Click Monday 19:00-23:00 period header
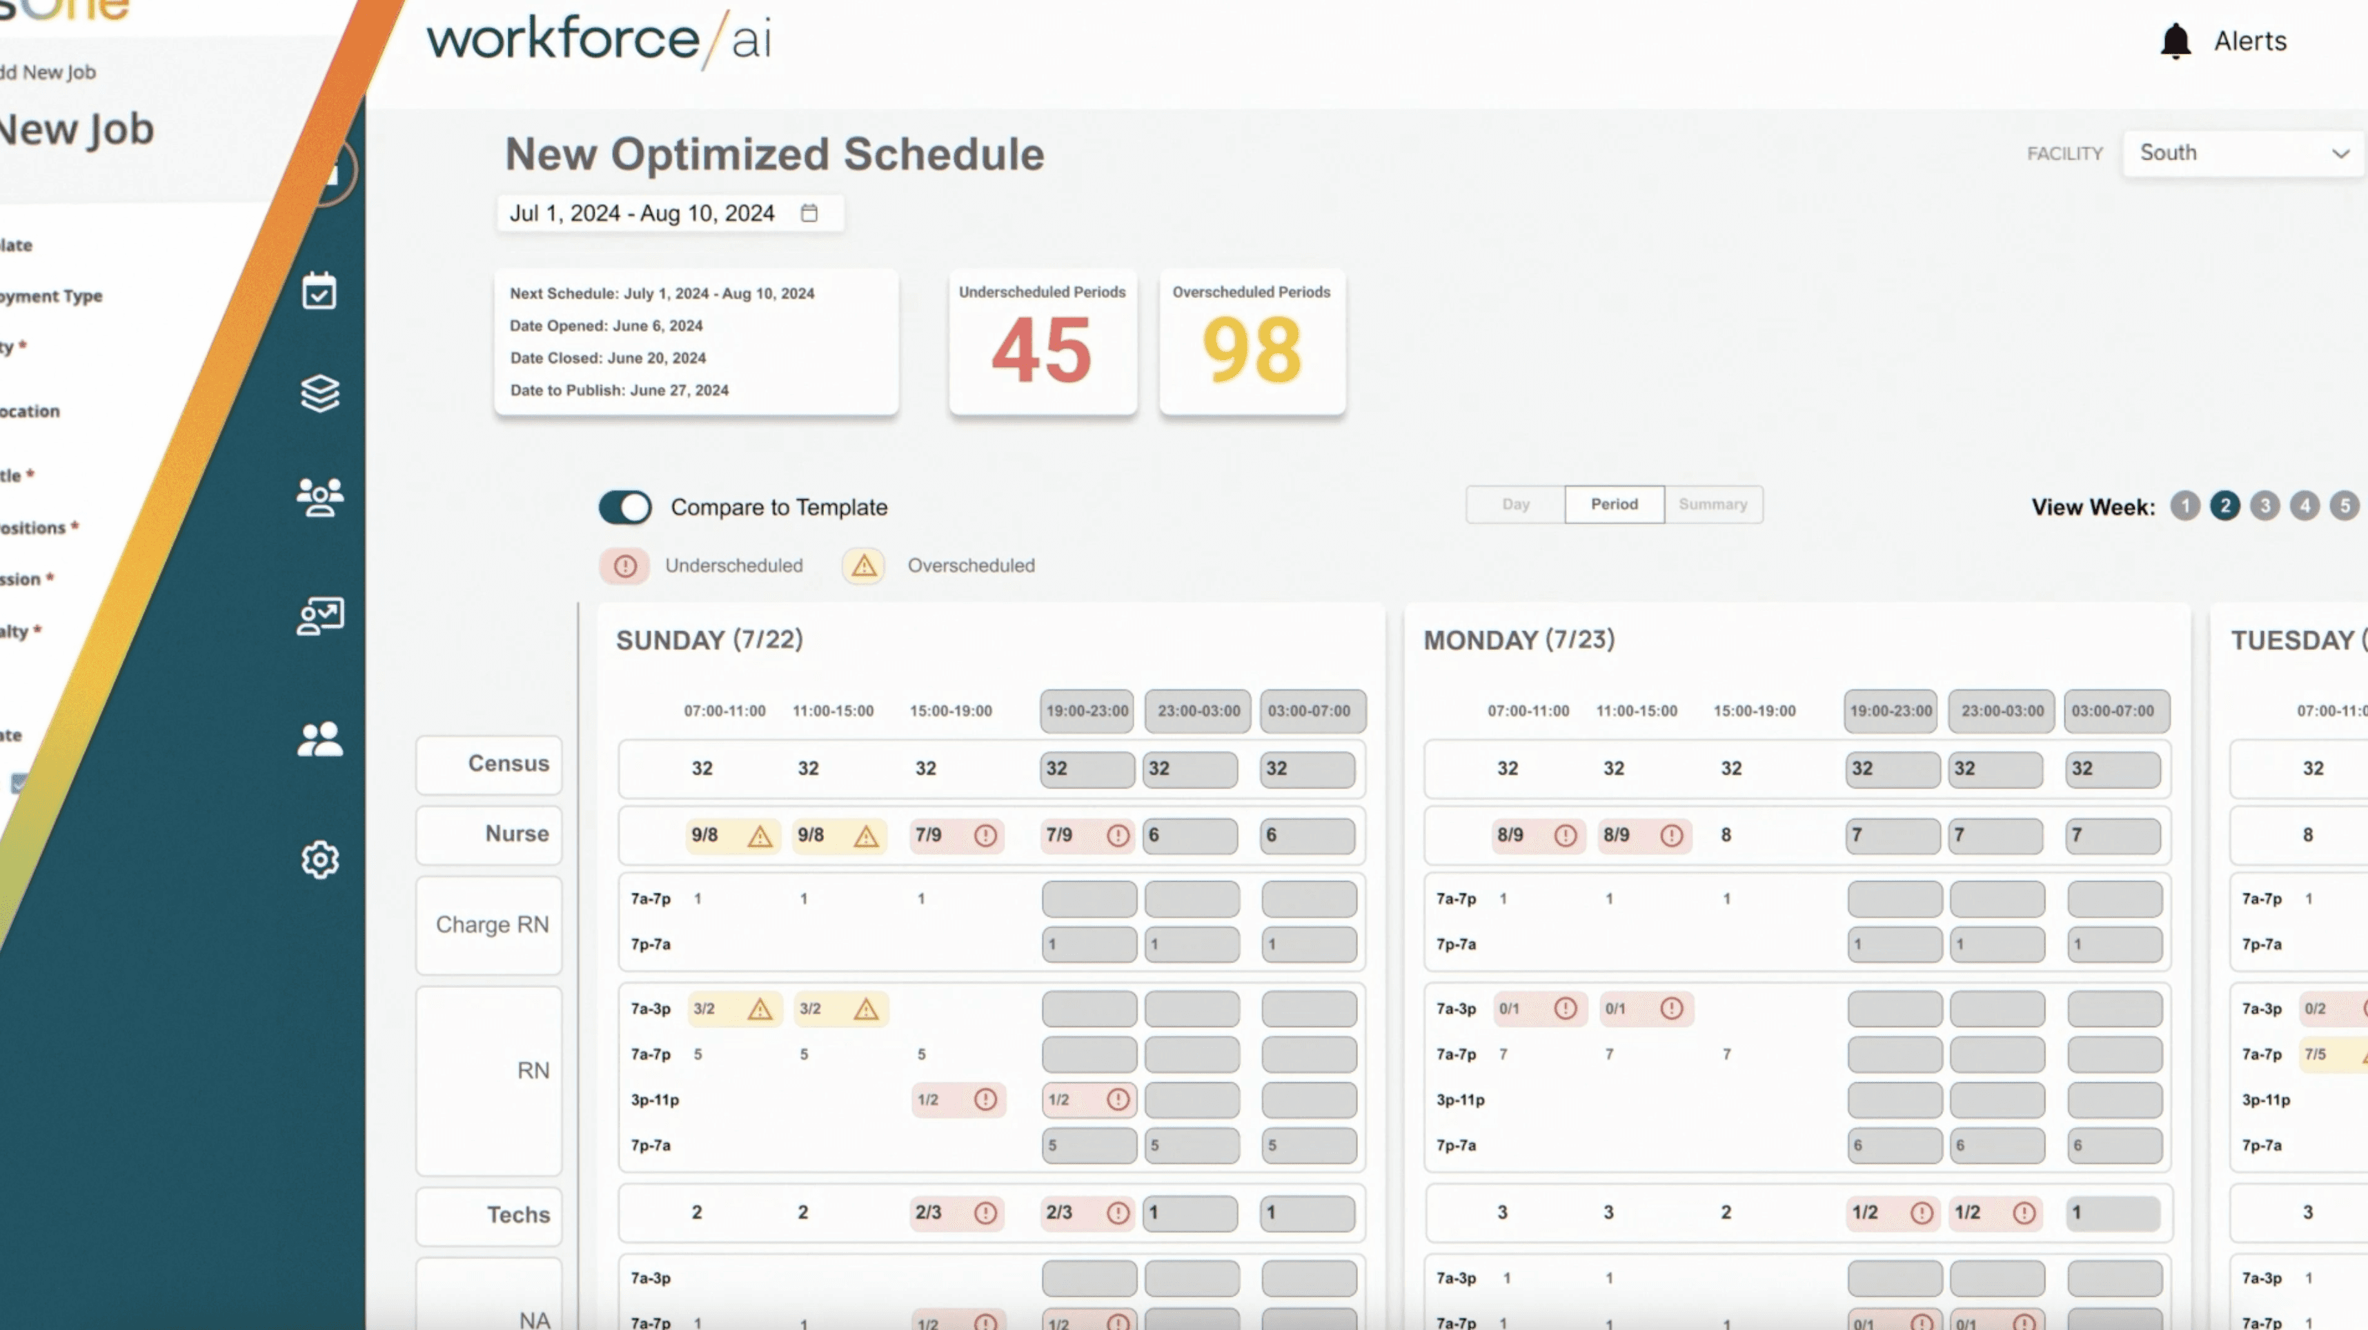 1890,711
